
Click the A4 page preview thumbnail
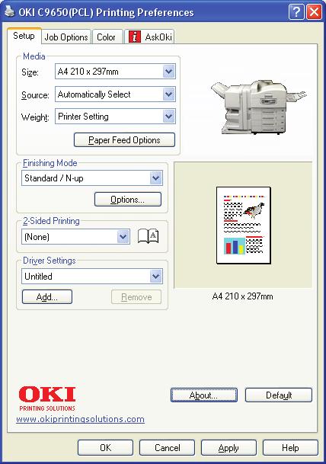point(244,226)
